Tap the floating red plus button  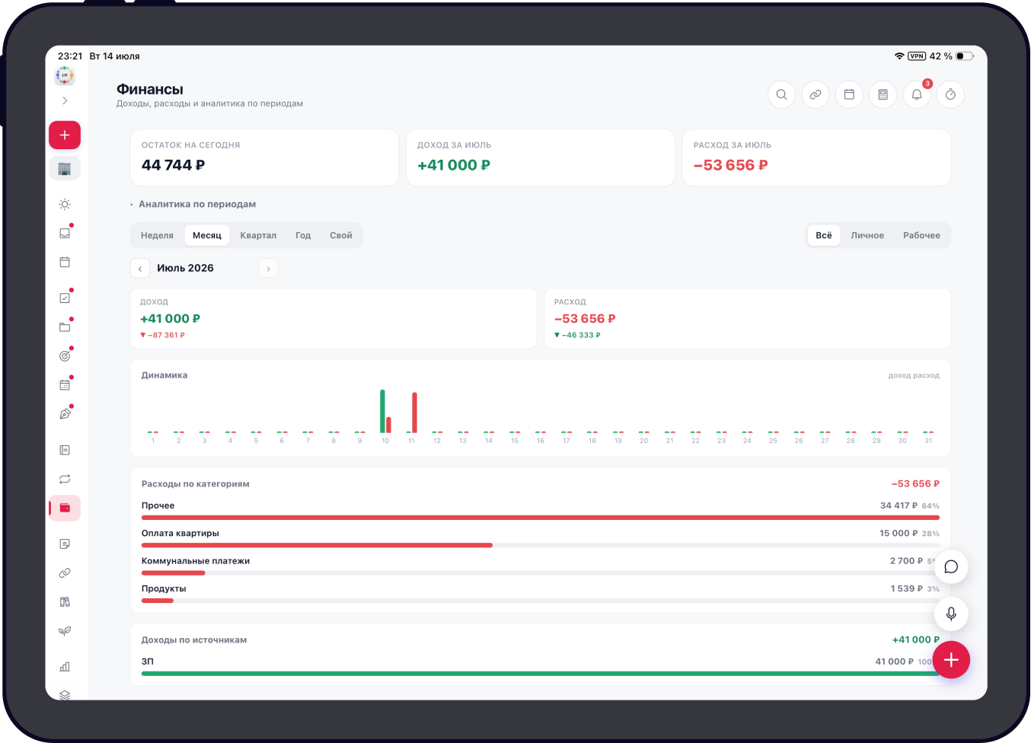point(951,660)
